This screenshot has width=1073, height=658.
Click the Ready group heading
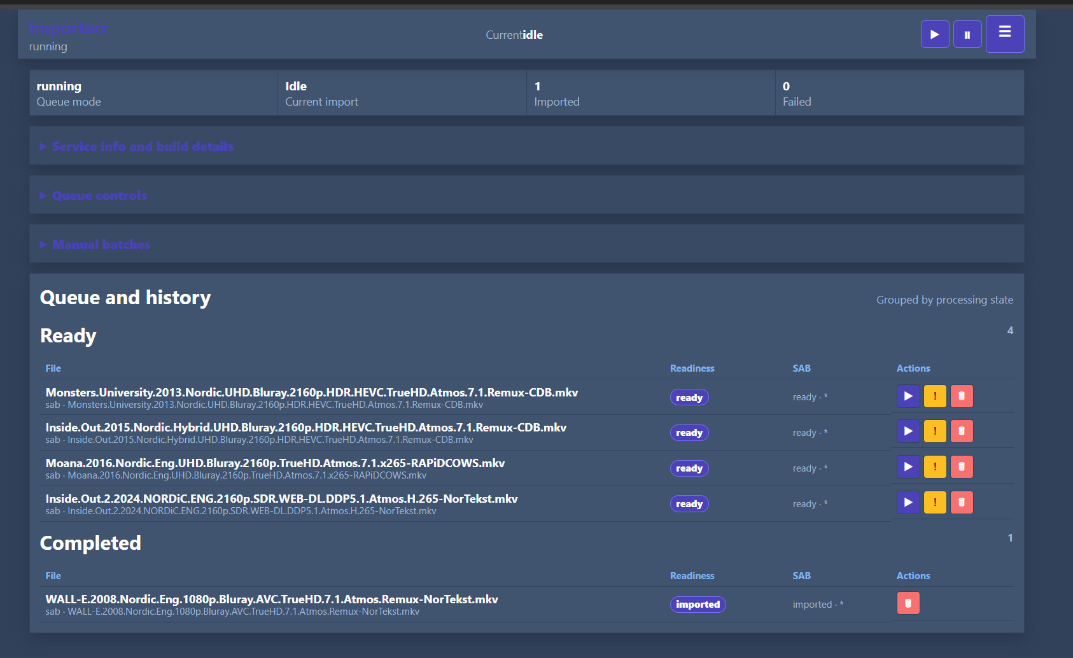(x=68, y=336)
